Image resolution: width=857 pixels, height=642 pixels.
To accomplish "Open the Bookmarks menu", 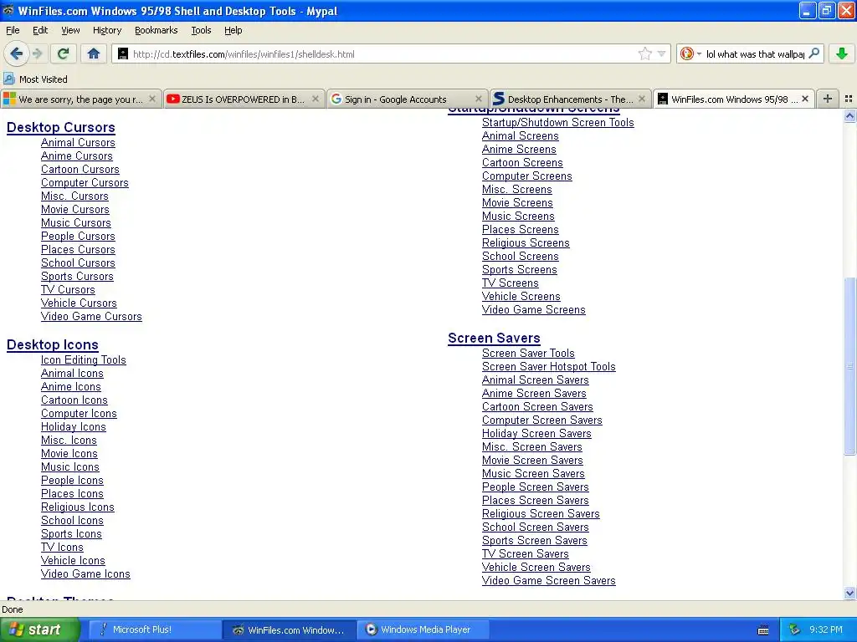I will pyautogui.click(x=156, y=30).
